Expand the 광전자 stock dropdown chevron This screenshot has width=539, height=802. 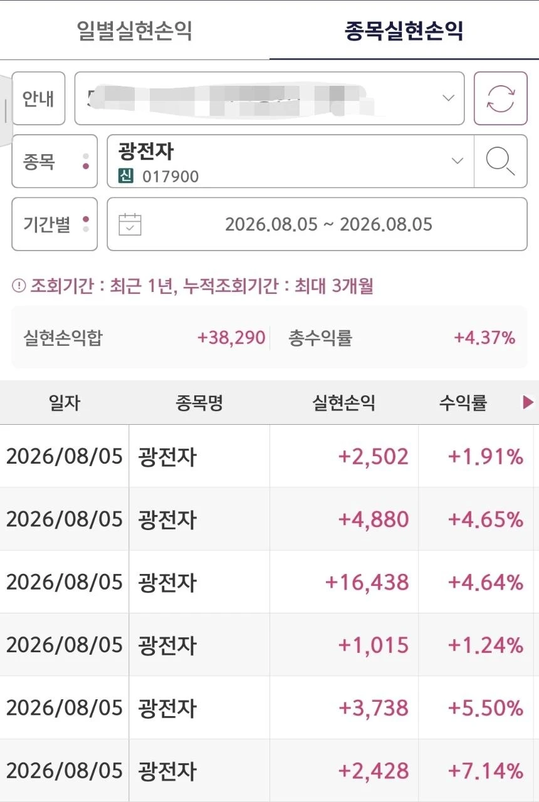click(458, 161)
